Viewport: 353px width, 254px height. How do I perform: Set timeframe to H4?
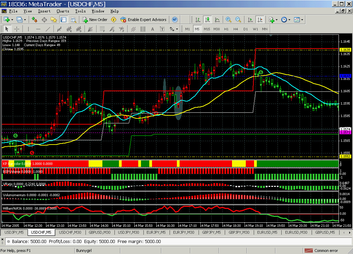[x=236, y=29]
